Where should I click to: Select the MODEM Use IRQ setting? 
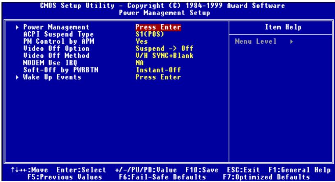coord(50,63)
